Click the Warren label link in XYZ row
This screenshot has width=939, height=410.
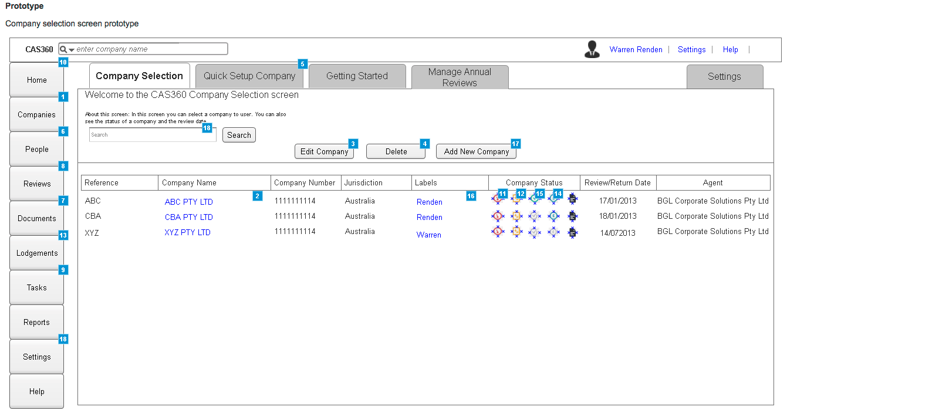tap(428, 235)
